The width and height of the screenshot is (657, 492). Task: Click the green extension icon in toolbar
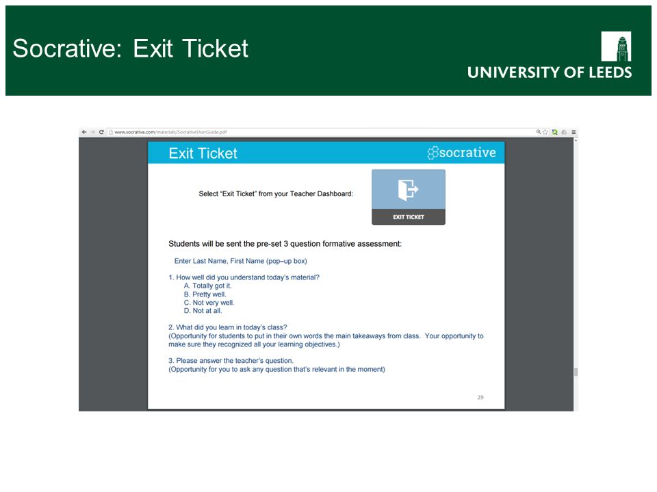coord(555,132)
